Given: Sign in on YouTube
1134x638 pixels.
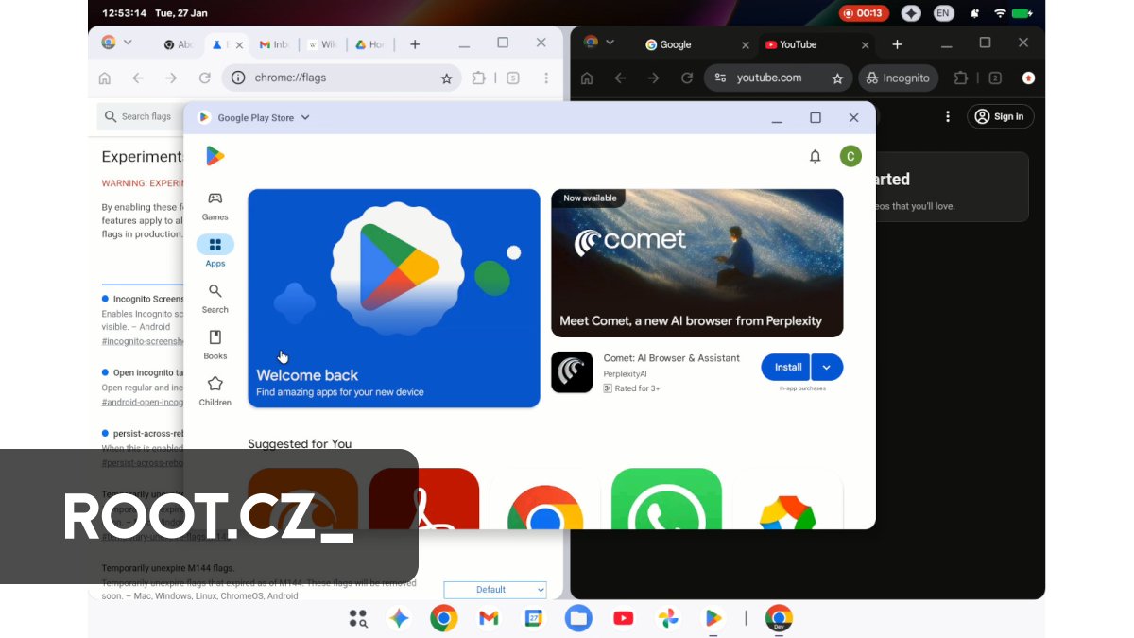Looking at the screenshot, I should (1000, 116).
